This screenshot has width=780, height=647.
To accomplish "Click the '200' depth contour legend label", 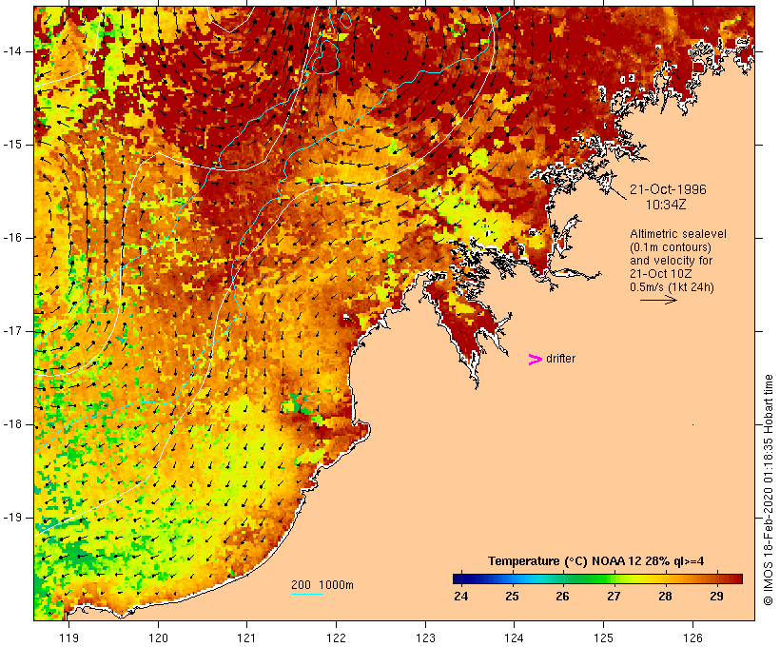I will point(301,585).
